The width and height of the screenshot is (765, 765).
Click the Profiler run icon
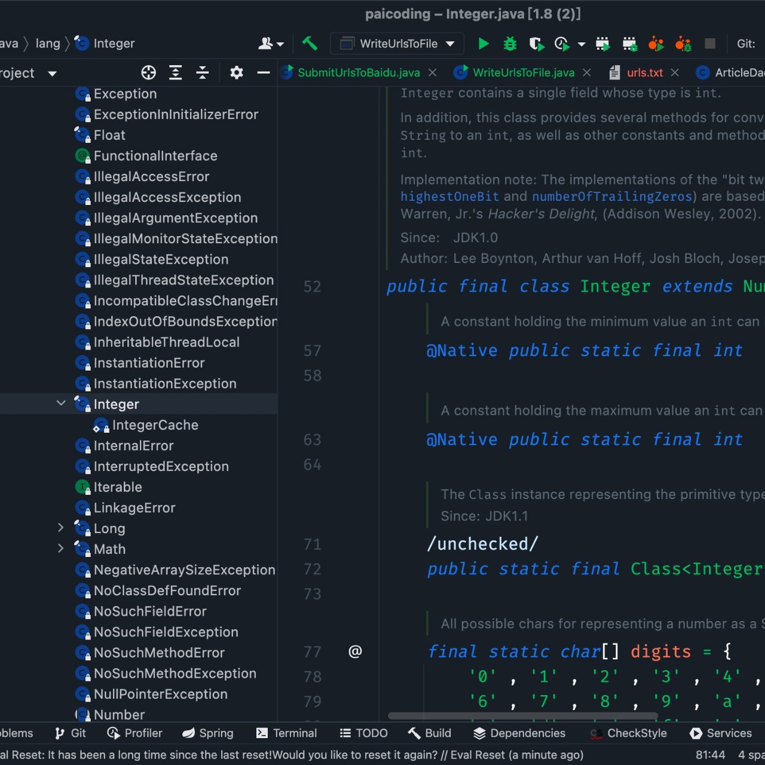(x=562, y=44)
